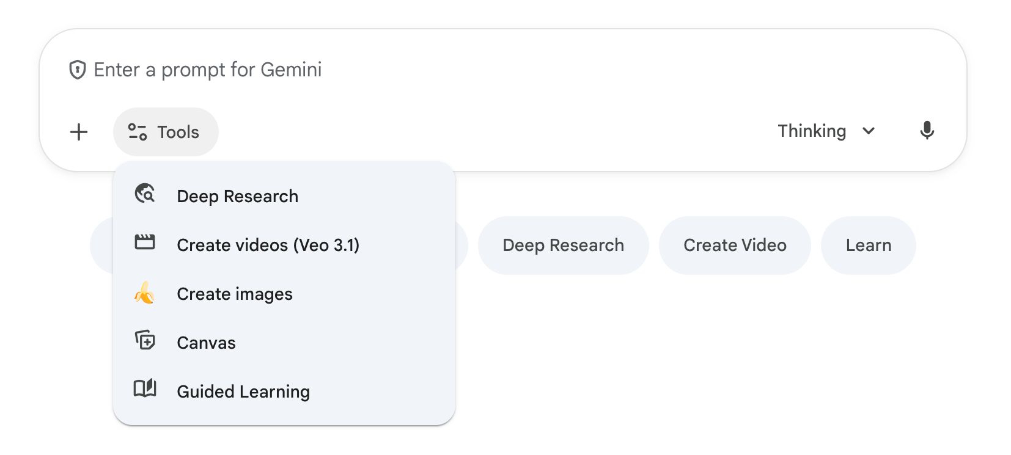Click the Canvas icon in the Tools menu
Viewport: 1011px width, 455px height.
[x=145, y=340]
